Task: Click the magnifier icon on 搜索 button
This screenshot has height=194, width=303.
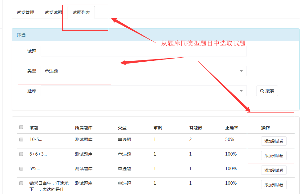Action: click(x=262, y=91)
